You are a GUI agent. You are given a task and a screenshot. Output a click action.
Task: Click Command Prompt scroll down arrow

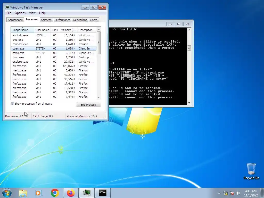click(x=189, y=103)
